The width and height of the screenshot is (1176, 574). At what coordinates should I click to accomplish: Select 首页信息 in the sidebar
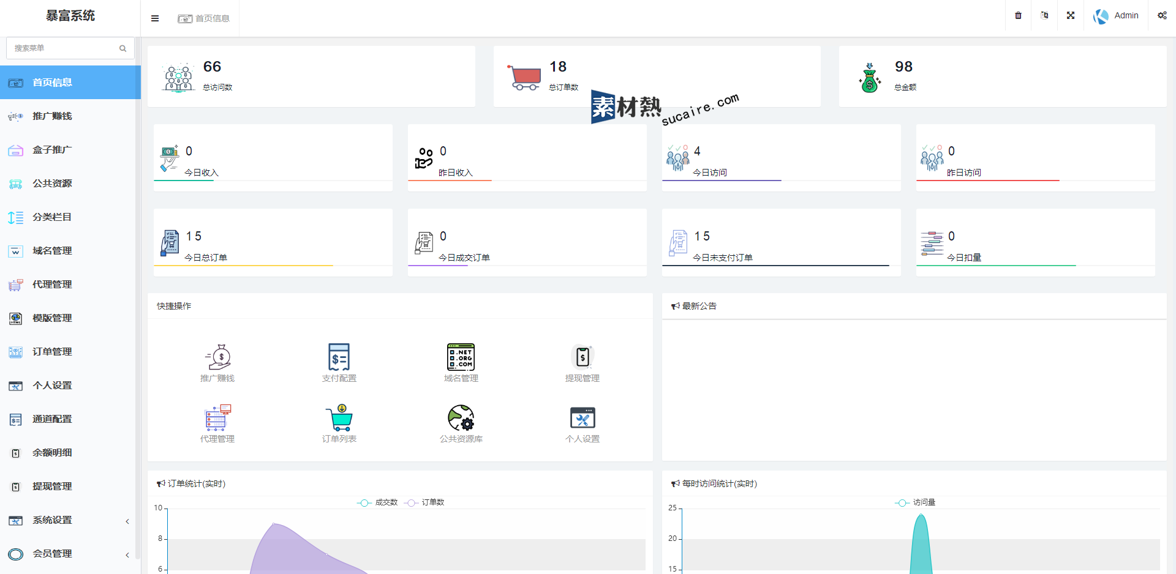tap(70, 82)
